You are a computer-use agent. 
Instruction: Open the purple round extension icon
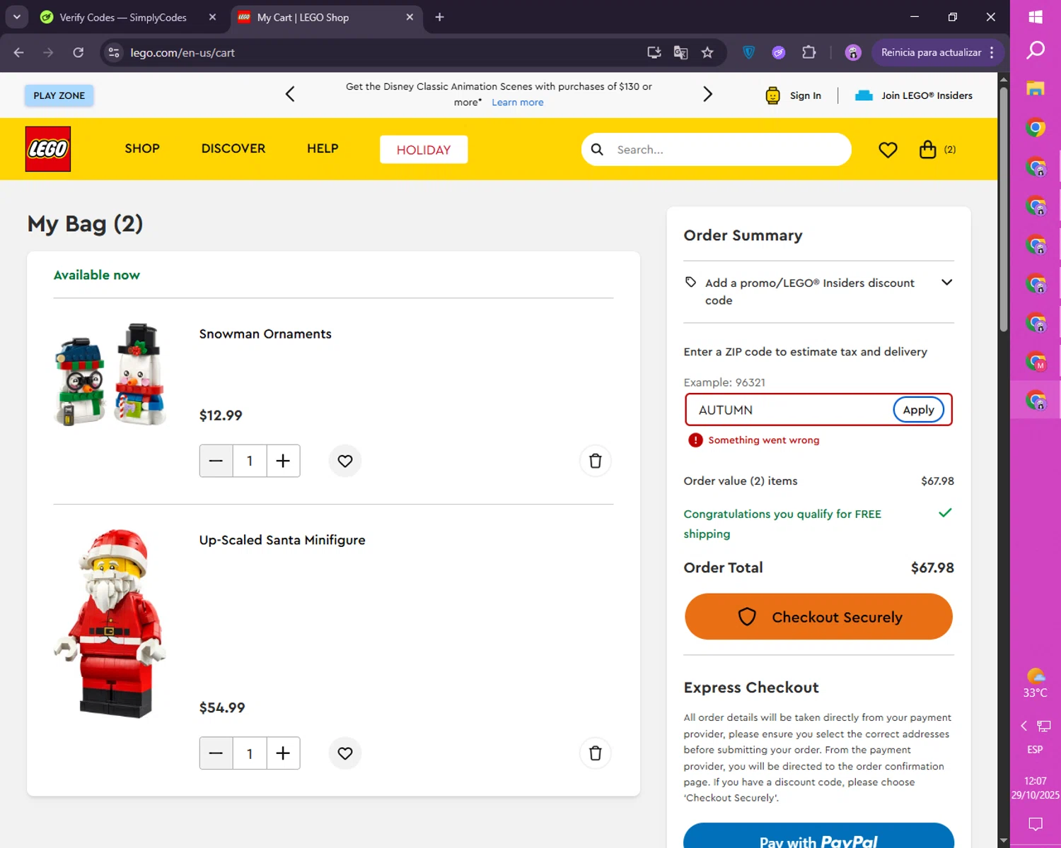[779, 52]
